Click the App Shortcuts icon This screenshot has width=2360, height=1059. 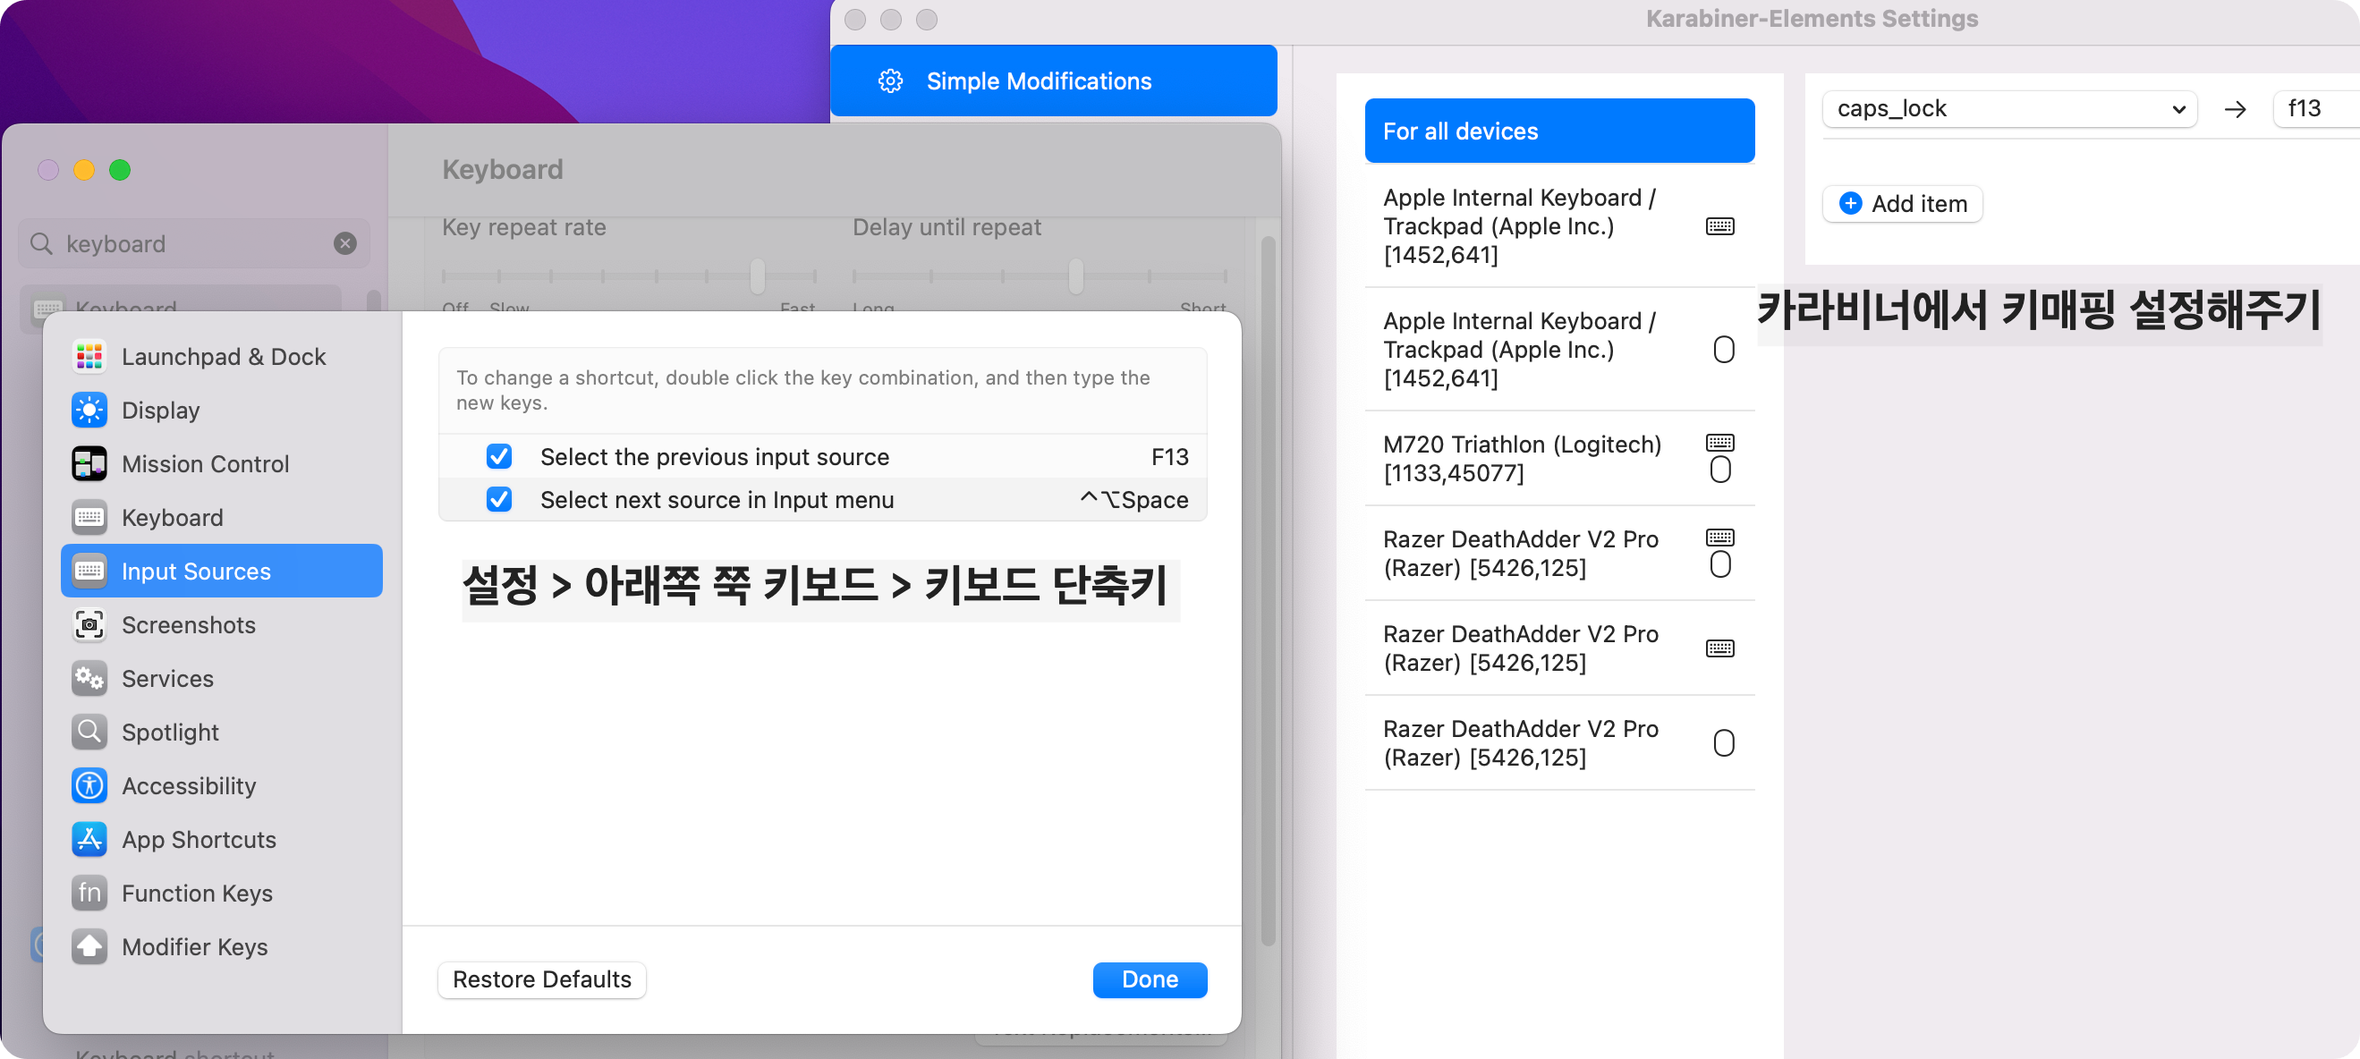click(x=89, y=839)
